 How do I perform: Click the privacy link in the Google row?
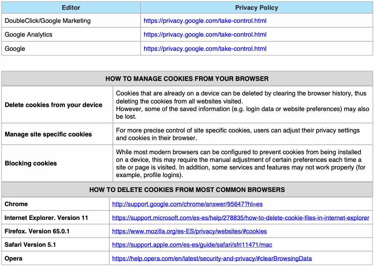coord(205,49)
